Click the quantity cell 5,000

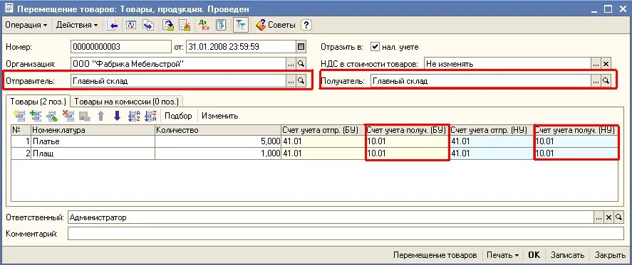(218, 141)
